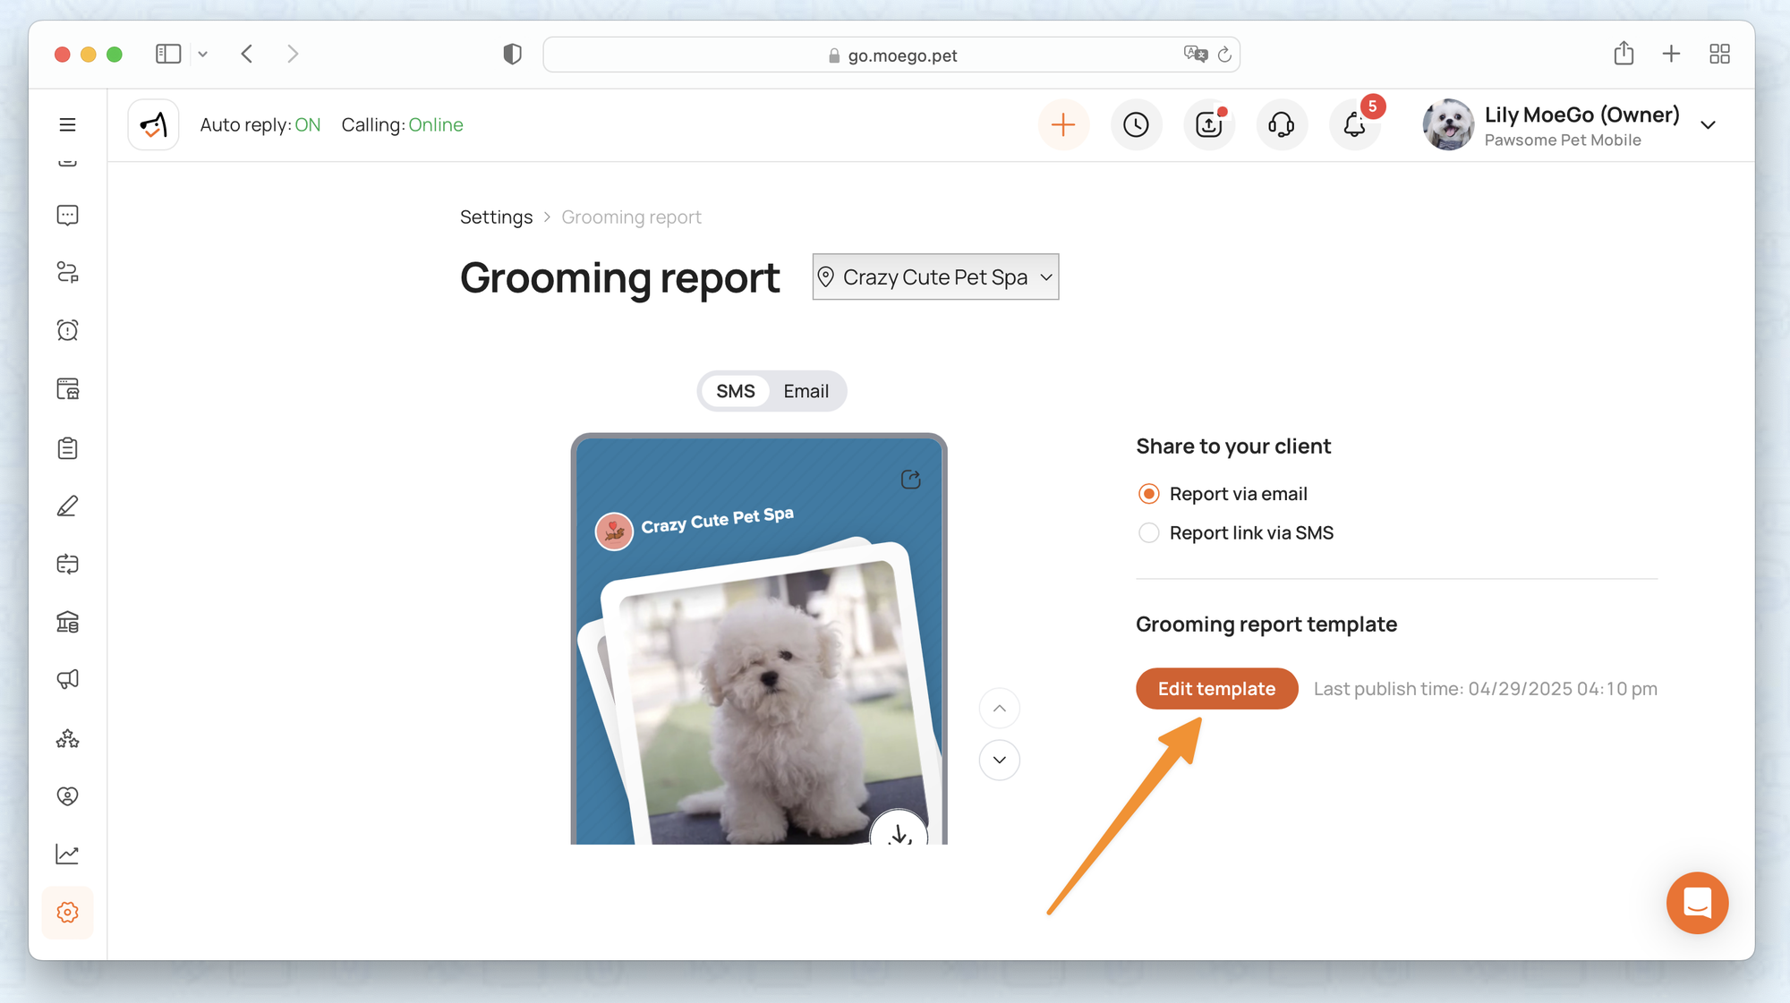The image size is (1790, 1003).
Task: Expand the Lily MoeGo account menu
Action: [x=1709, y=125]
